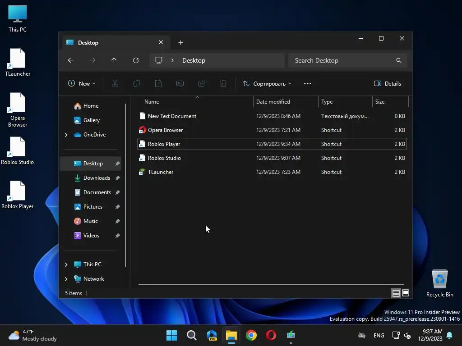462x346 pixels.
Task: Switch to details list view icon
Action: (396, 293)
